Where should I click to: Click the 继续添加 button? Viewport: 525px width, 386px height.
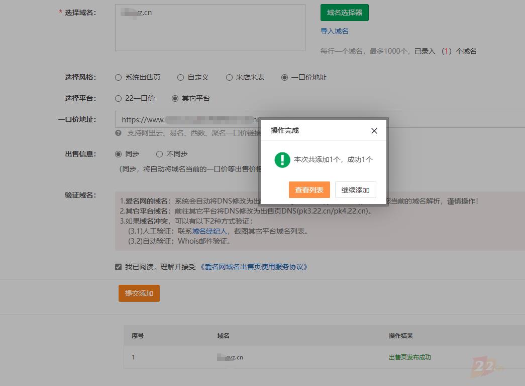[x=355, y=190]
